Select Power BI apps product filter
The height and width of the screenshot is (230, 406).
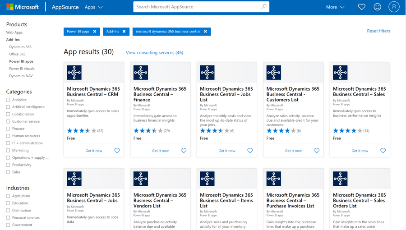[21, 61]
